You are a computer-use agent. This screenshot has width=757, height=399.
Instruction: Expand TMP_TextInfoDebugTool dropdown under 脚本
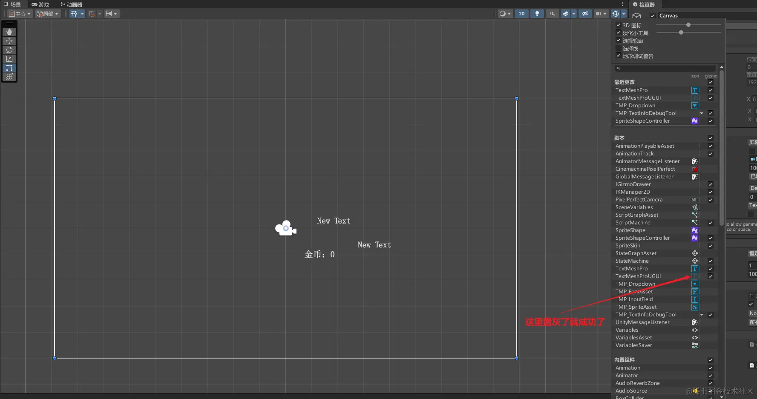(x=702, y=315)
